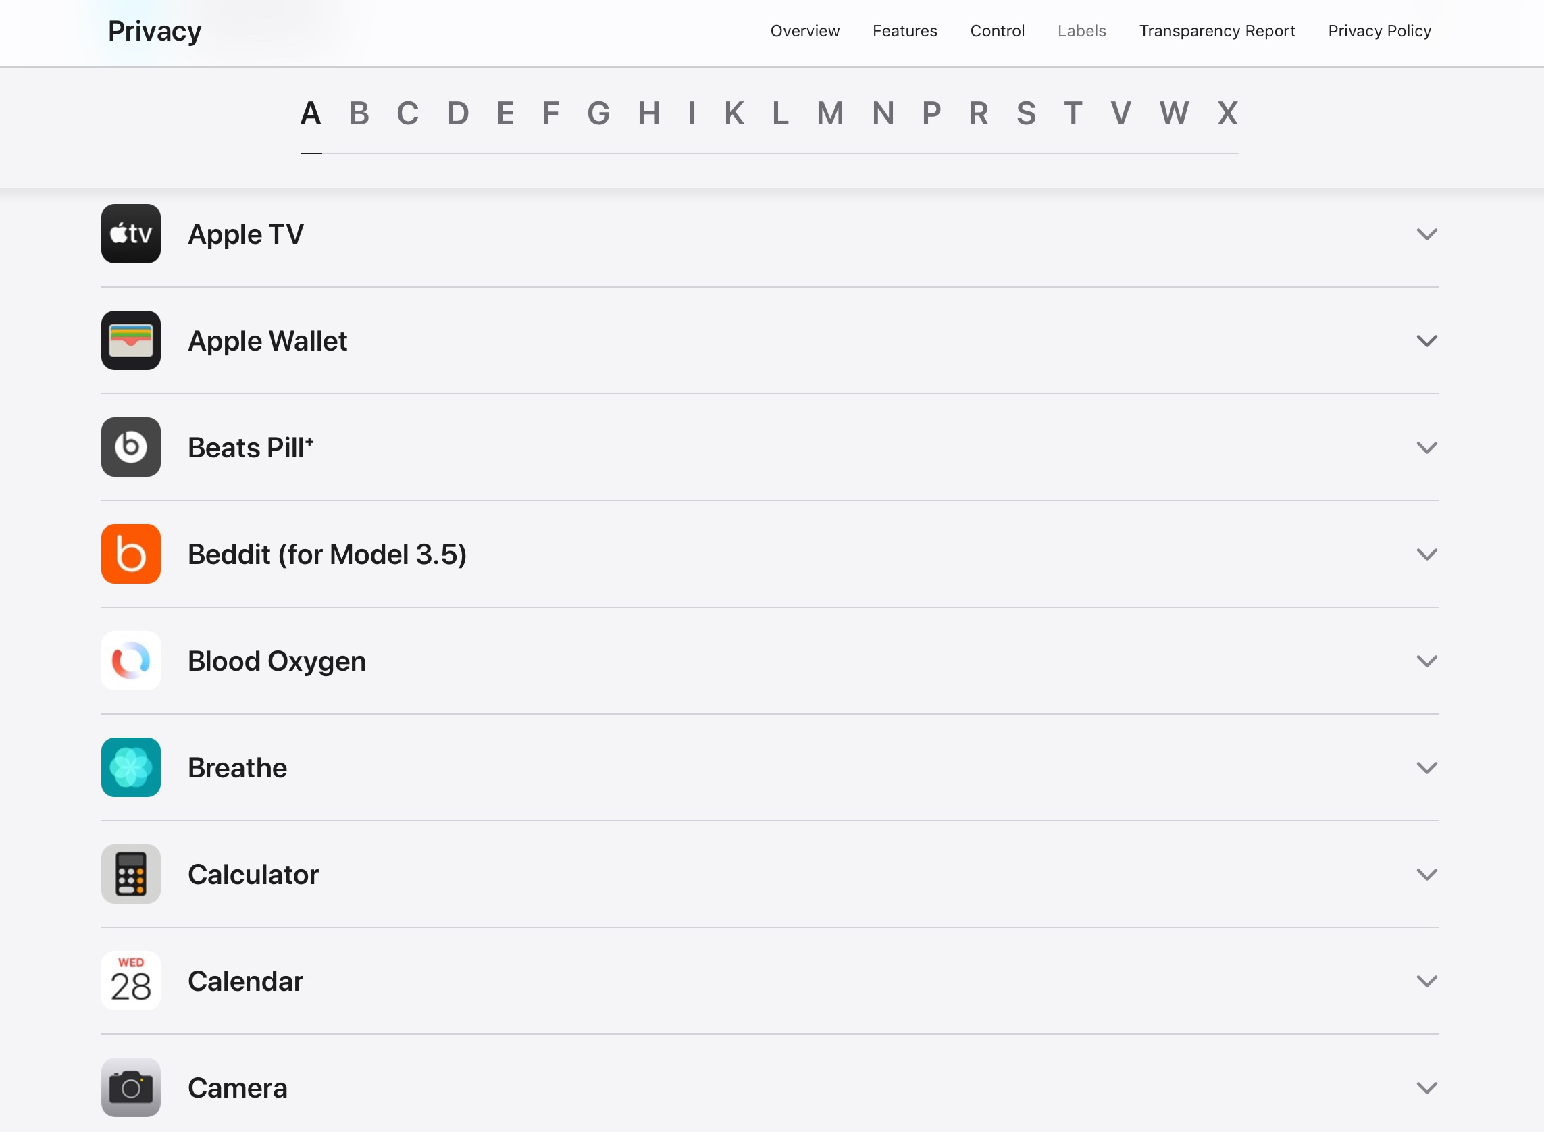Click the Calendar app icon
Screen dimensions: 1544x1132
tap(131, 981)
